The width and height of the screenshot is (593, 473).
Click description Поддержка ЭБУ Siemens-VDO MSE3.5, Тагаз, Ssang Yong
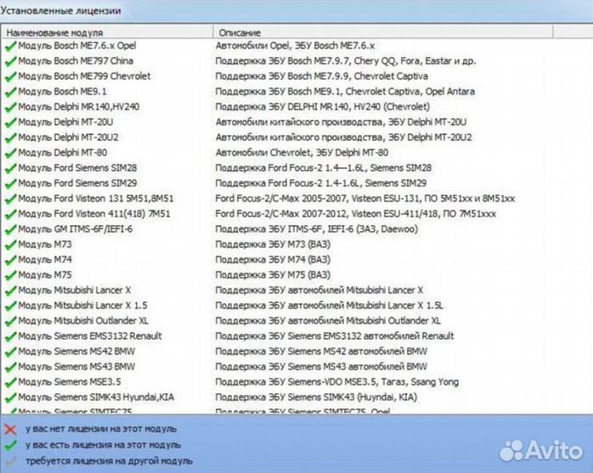[337, 382]
